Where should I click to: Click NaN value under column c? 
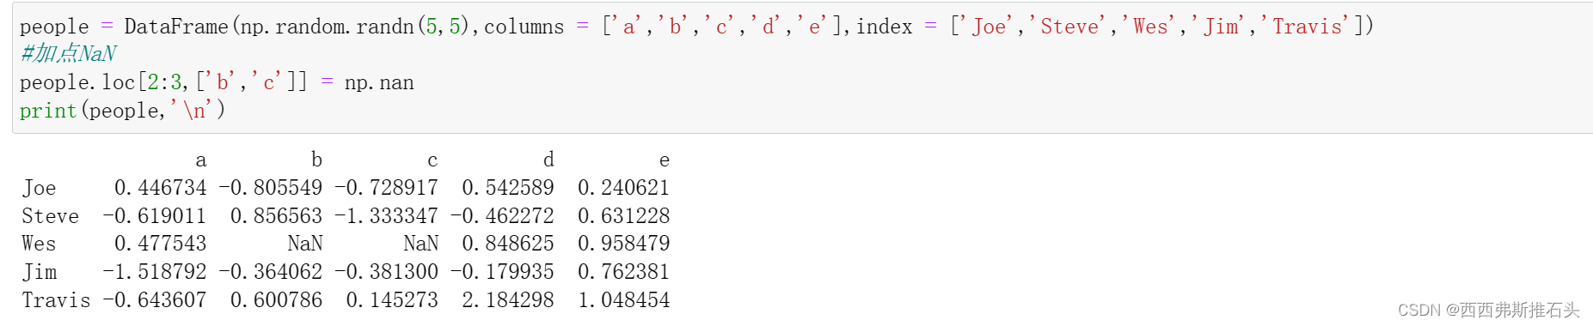click(421, 244)
